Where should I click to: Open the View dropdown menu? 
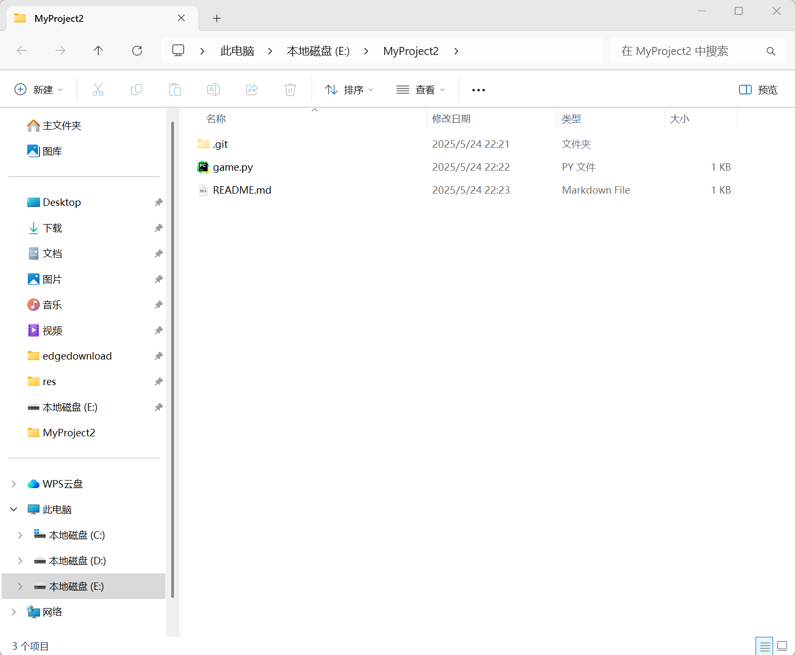click(421, 90)
